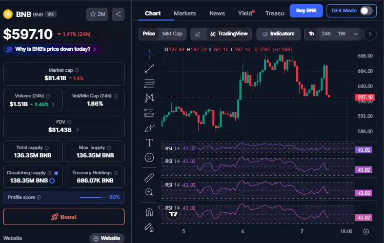The width and height of the screenshot is (384, 243).
Task: Open Profile score info icon
Action: [39, 197]
